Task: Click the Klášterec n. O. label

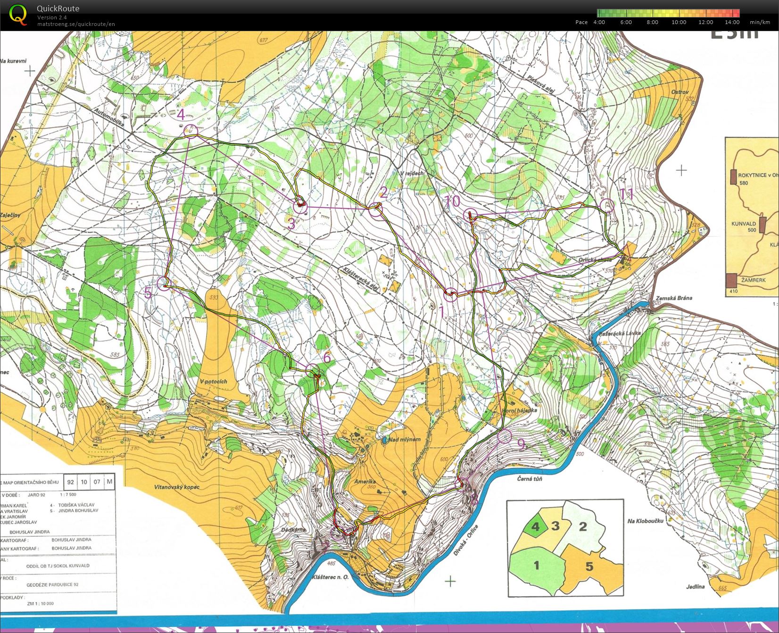Action: [330, 577]
